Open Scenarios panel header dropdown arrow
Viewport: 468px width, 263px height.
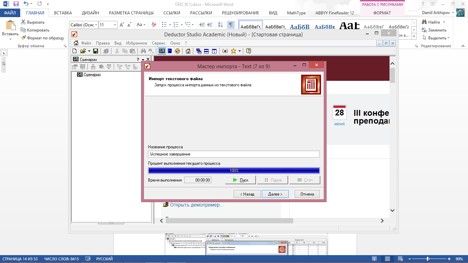click(x=143, y=60)
